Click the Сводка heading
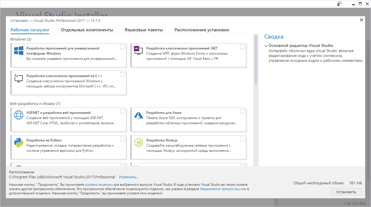Screen dimensions: 371x207 (x=274, y=37)
